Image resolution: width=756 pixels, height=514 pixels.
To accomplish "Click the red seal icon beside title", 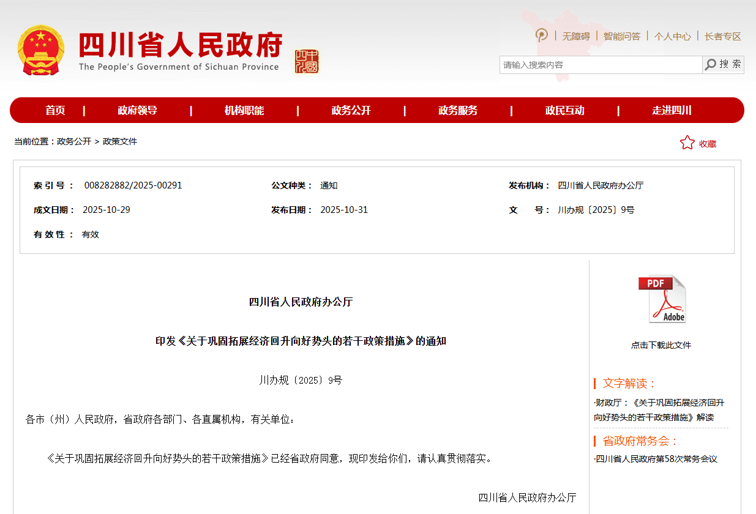I will pos(306,61).
